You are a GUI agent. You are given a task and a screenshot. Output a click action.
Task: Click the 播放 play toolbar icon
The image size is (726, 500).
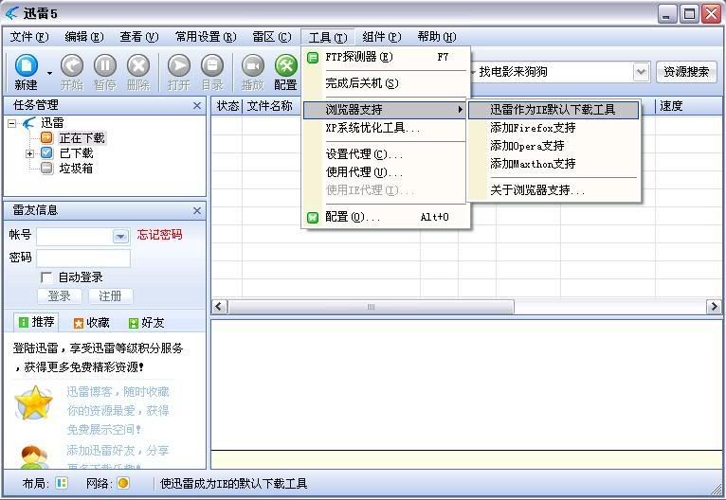pyautogui.click(x=253, y=65)
